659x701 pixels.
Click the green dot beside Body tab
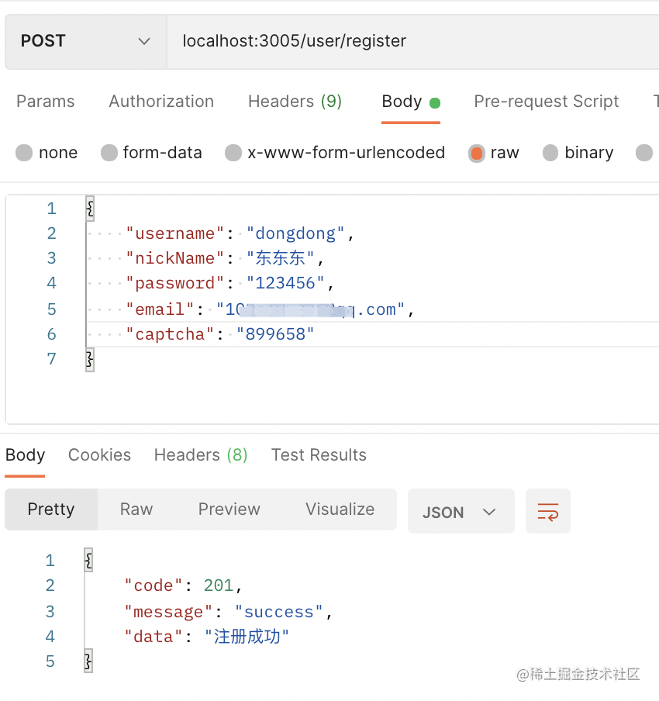[435, 103]
